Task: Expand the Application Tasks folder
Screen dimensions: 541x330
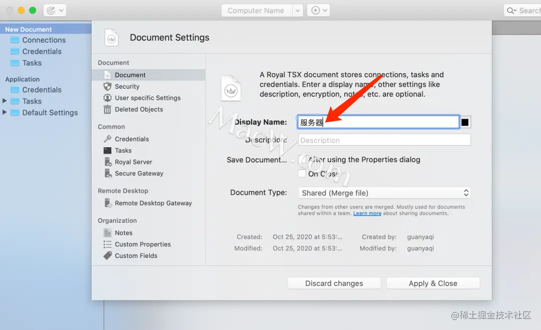Action: point(5,101)
